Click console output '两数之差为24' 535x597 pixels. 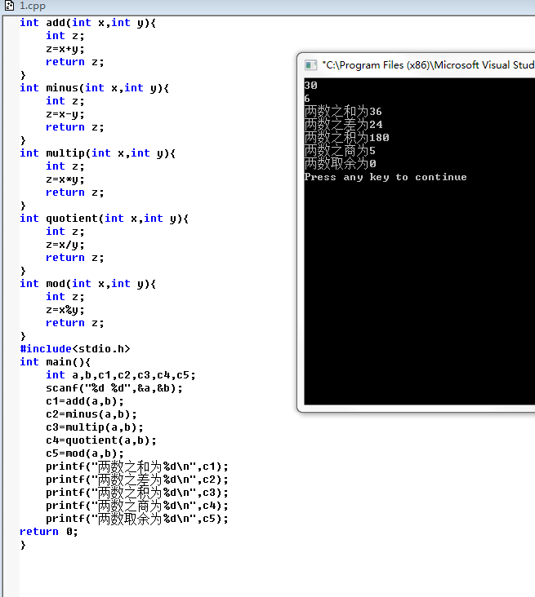pyautogui.click(x=343, y=125)
